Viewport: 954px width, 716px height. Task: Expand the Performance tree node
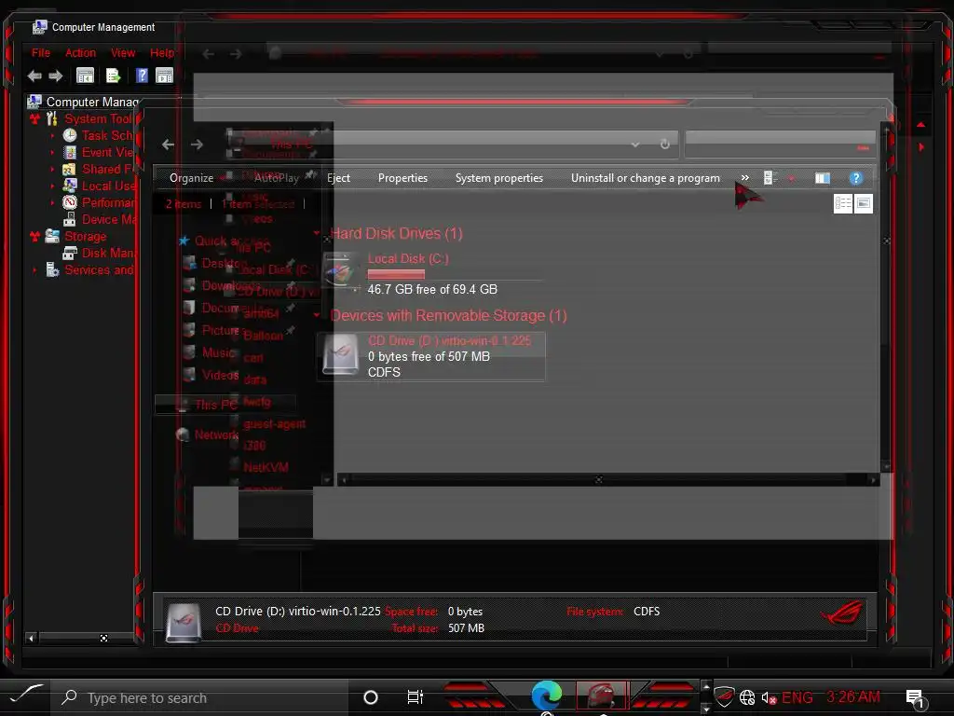[52, 202]
